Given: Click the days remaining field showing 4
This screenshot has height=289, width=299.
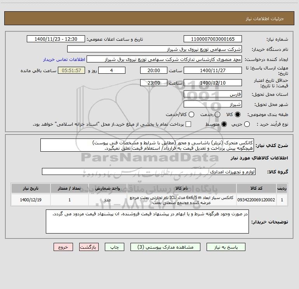Looking at the screenshot, I should click(x=112, y=70).
